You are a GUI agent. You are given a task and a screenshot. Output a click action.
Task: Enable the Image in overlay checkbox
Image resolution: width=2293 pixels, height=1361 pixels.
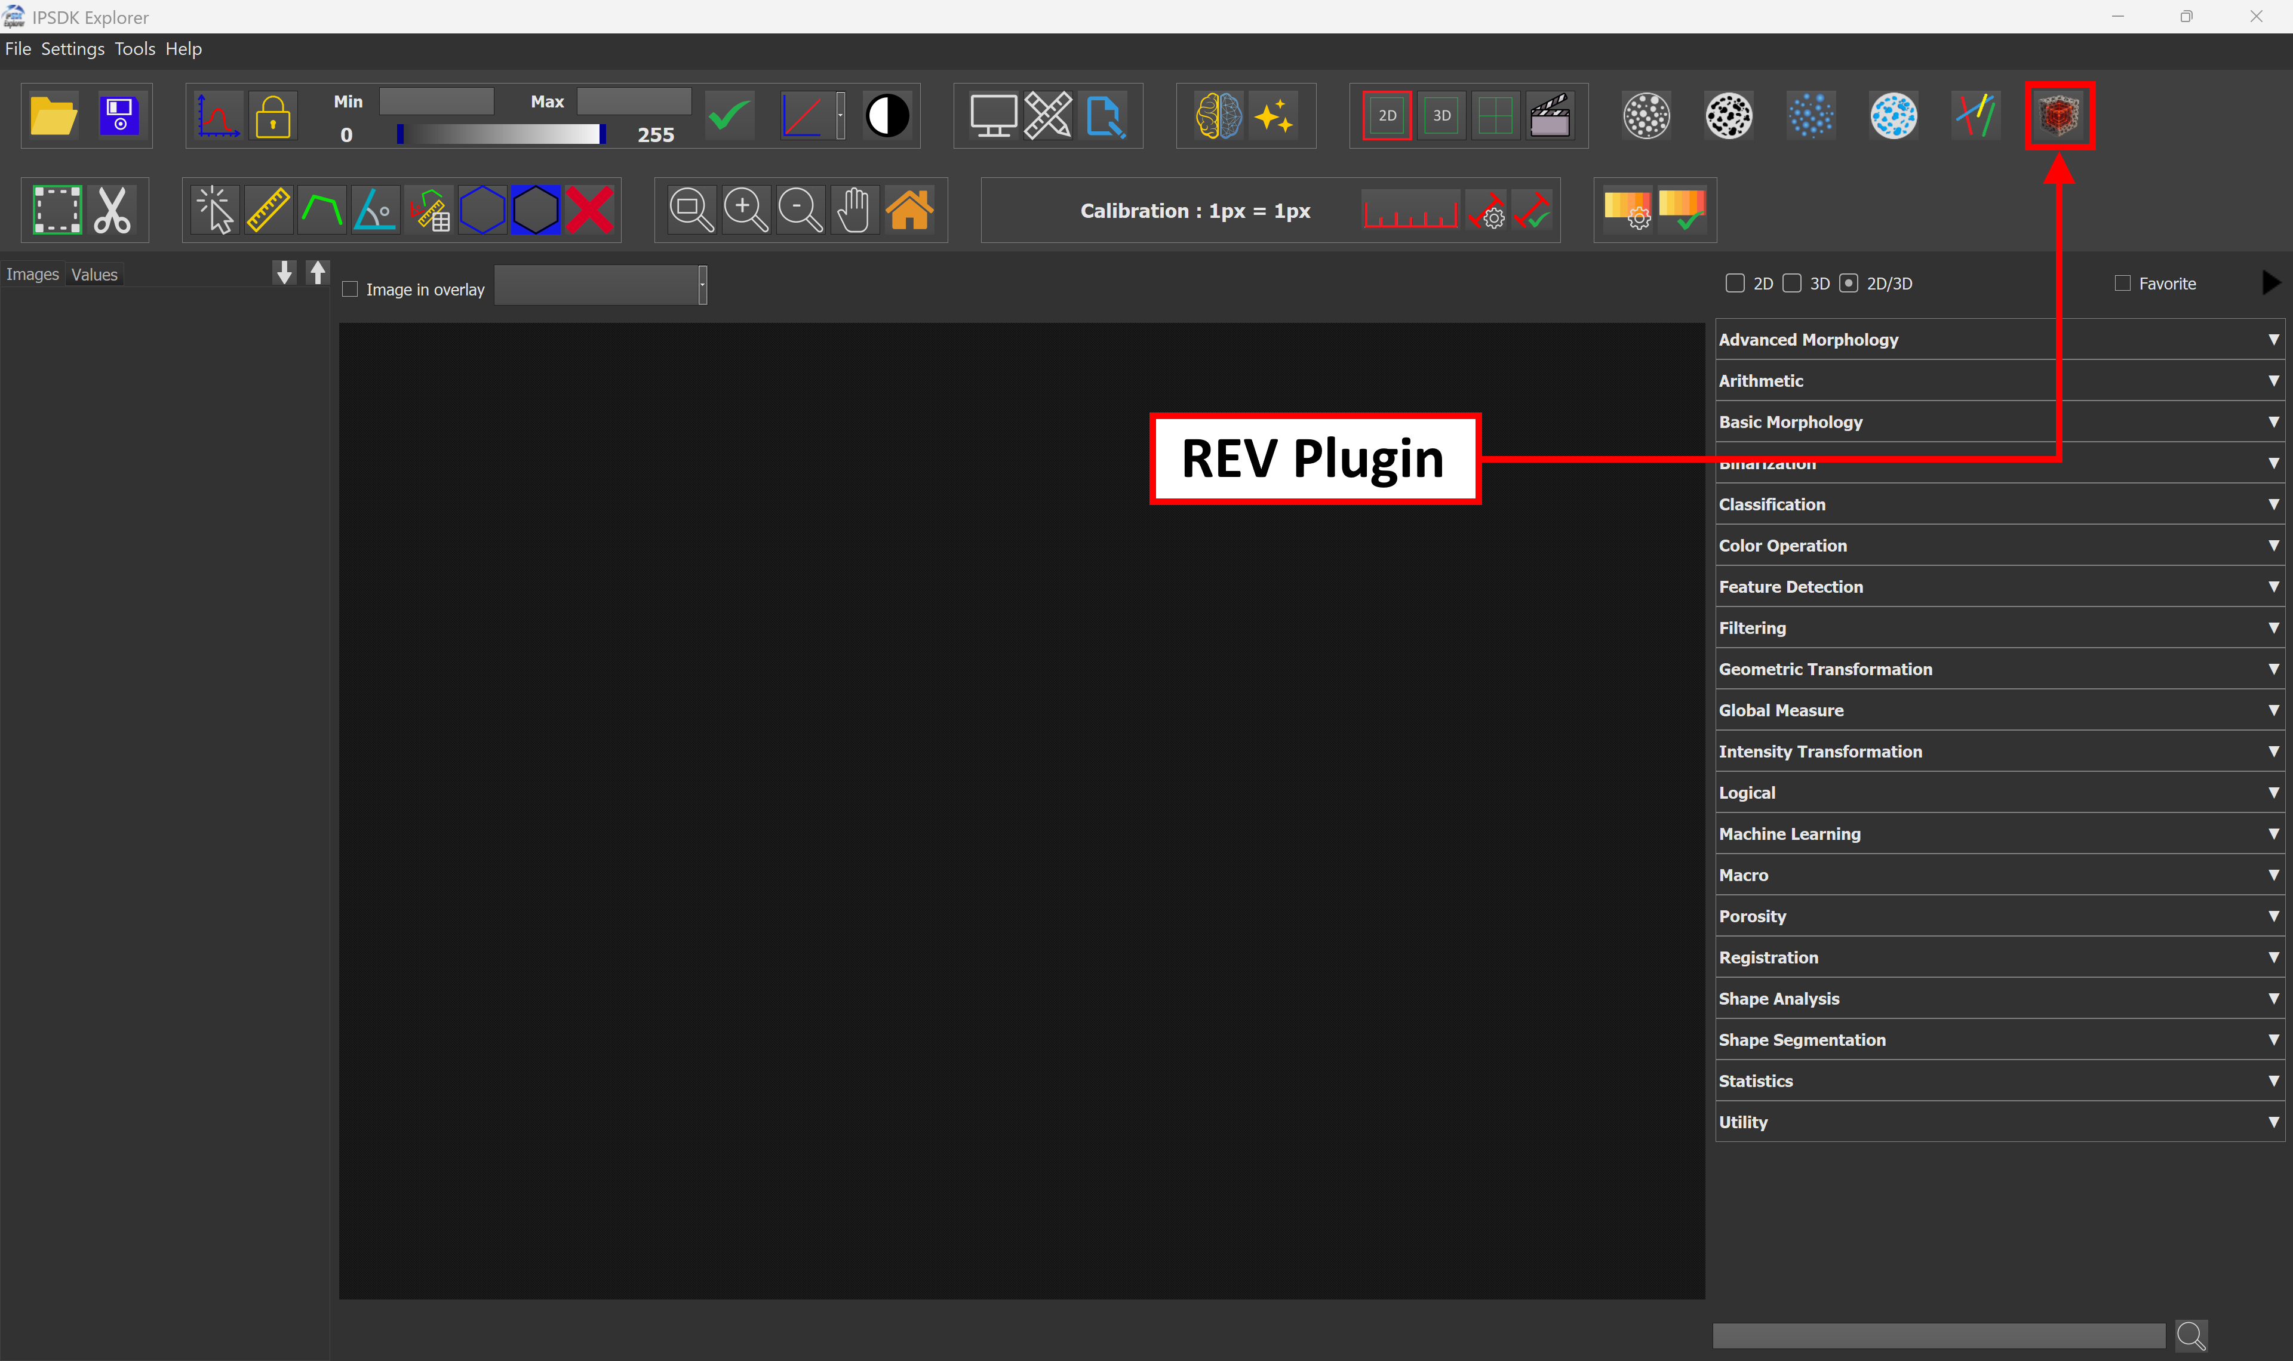(349, 288)
